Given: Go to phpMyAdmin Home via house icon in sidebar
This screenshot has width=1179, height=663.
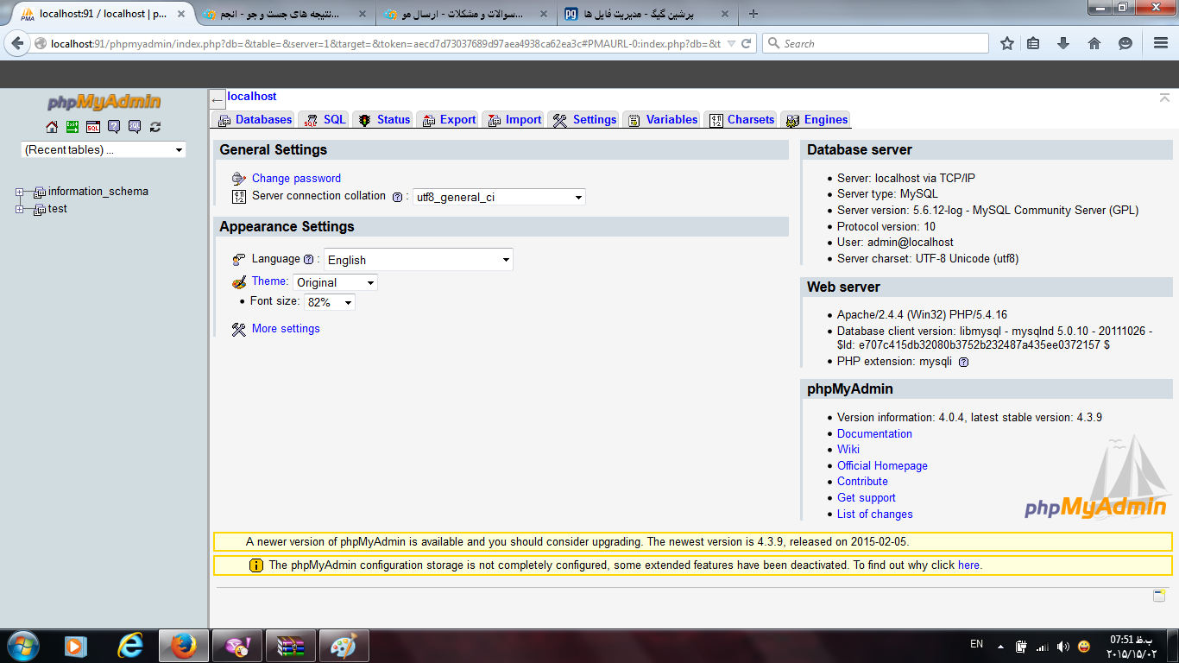Looking at the screenshot, I should pos(52,127).
